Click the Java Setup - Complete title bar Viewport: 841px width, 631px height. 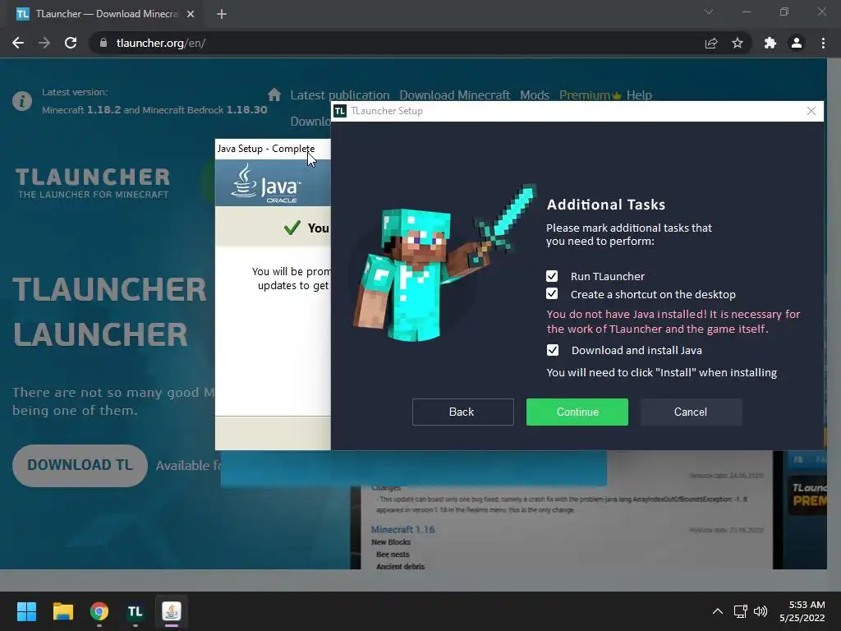pyautogui.click(x=273, y=149)
